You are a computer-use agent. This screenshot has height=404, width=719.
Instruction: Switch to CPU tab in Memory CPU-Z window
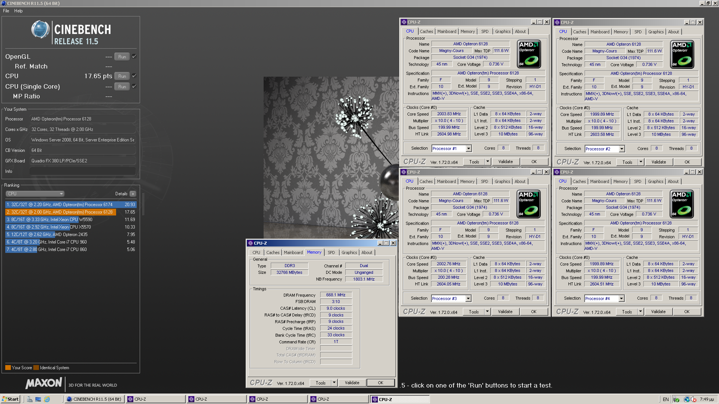(x=256, y=252)
